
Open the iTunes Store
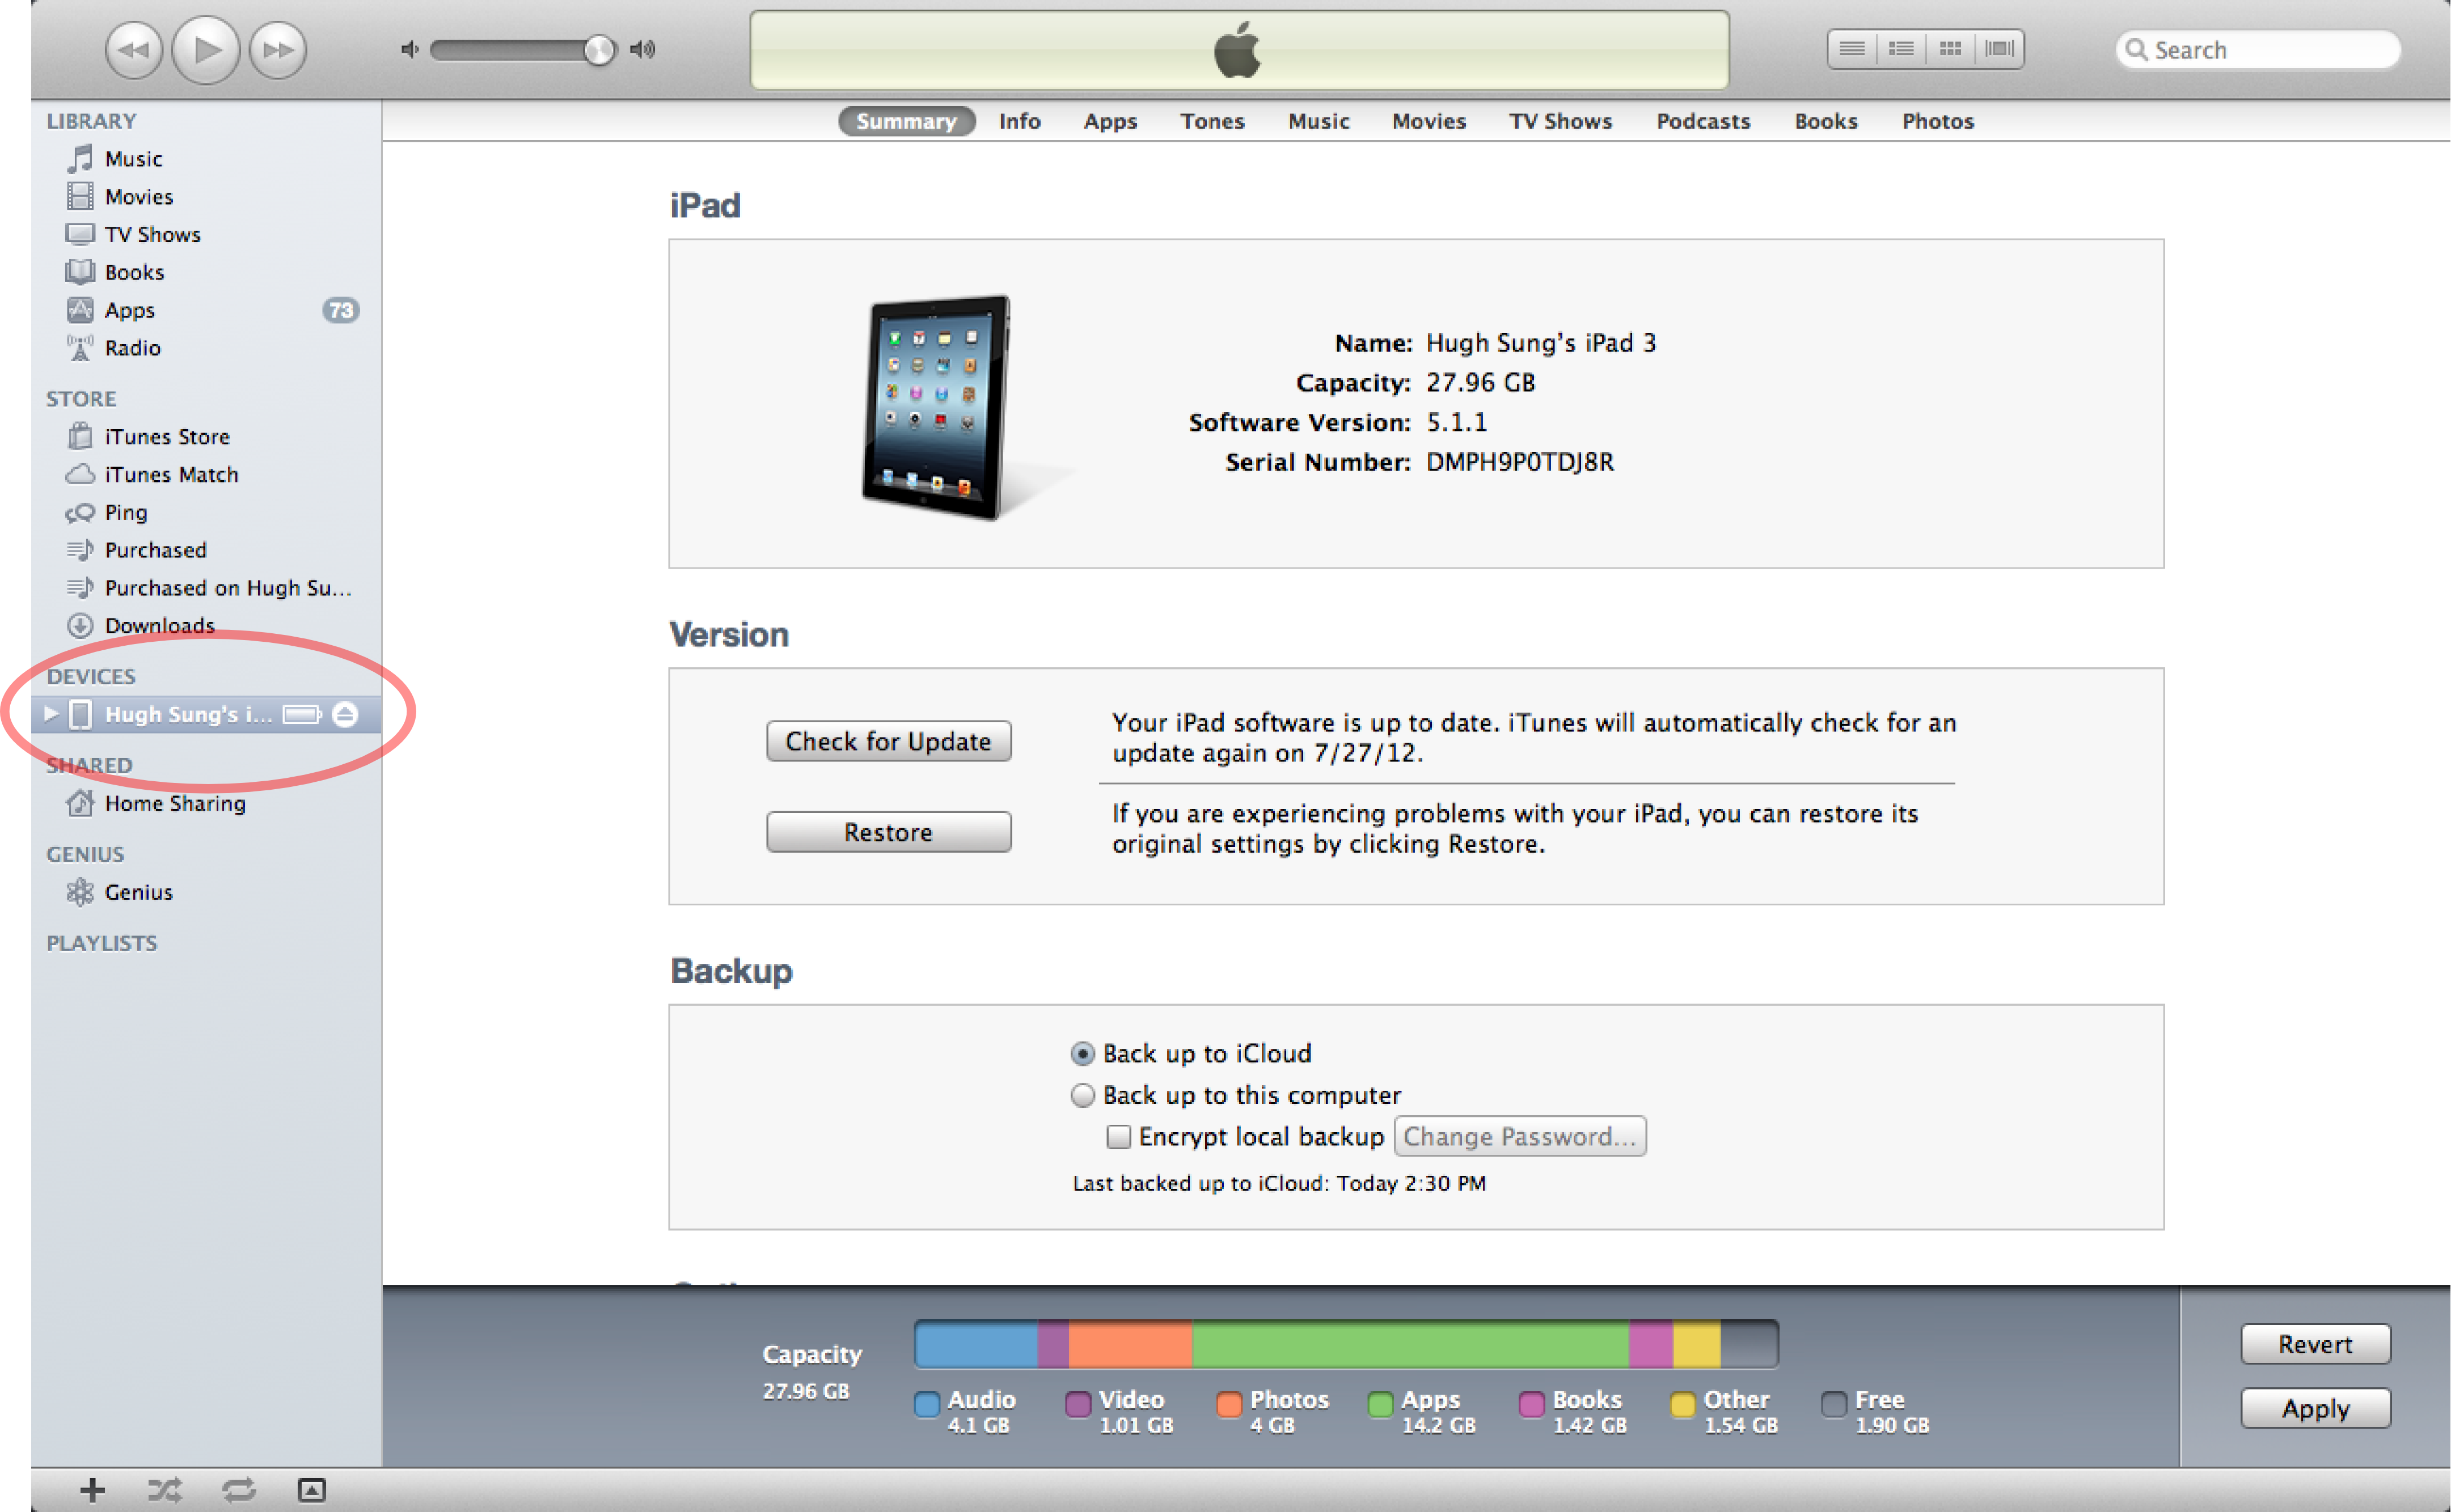[x=205, y=437]
